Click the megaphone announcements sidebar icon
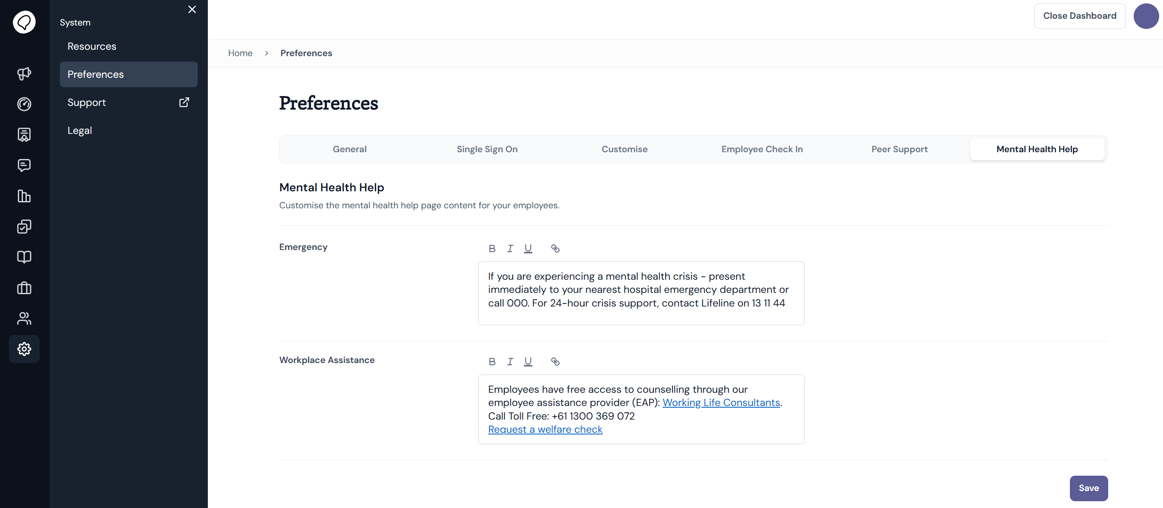 (x=24, y=74)
